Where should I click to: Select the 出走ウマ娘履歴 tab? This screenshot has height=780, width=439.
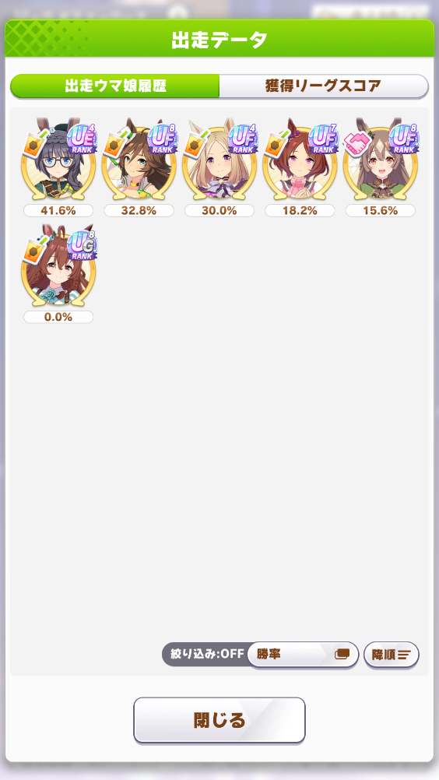(115, 86)
